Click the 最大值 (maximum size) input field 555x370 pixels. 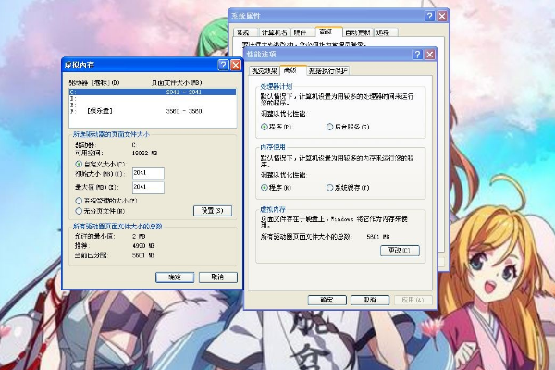tap(148, 187)
